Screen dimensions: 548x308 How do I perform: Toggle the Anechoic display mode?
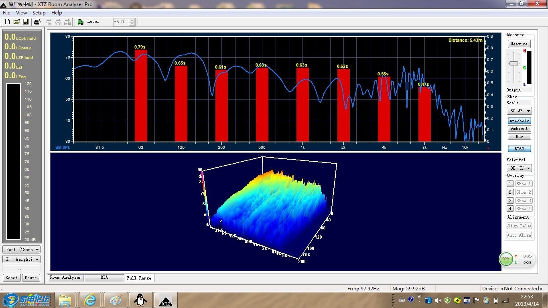(520, 121)
